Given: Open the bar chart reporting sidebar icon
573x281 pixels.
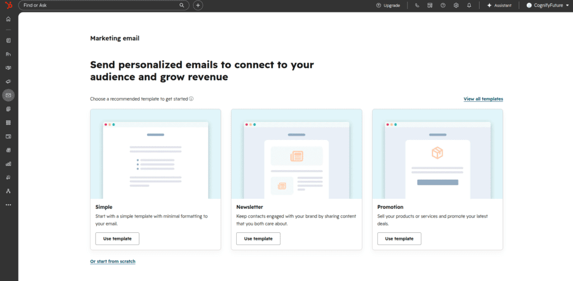Looking at the screenshot, I should (8, 163).
